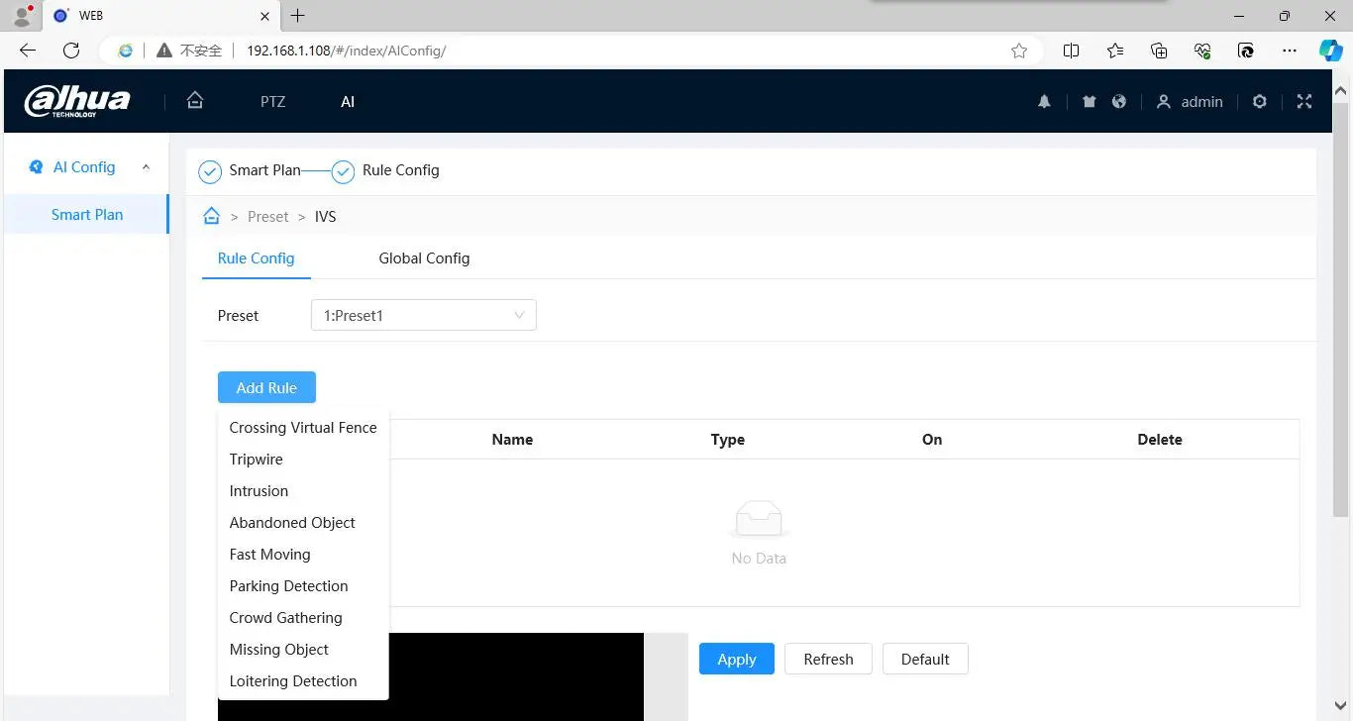Open the admin user menu
The height and width of the screenshot is (721, 1353).
(1190, 102)
